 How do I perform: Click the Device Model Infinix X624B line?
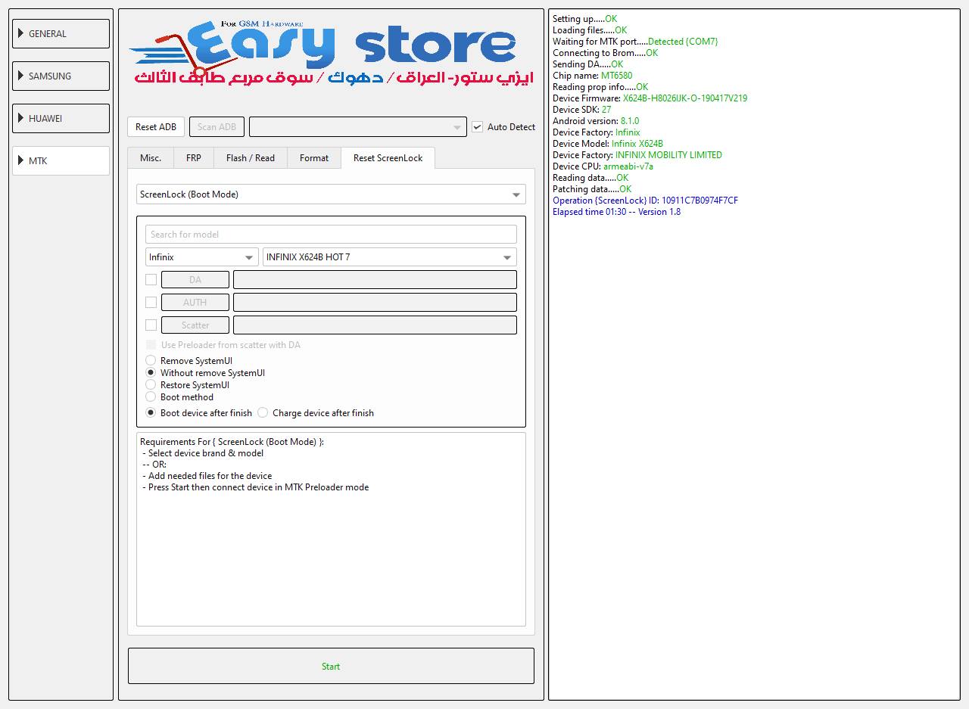click(x=608, y=144)
